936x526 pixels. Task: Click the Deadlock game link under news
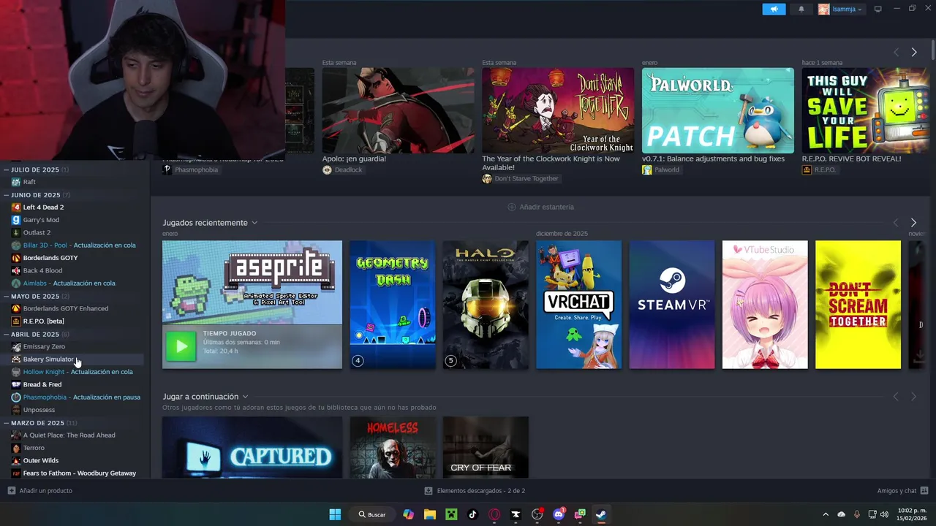pos(342,169)
